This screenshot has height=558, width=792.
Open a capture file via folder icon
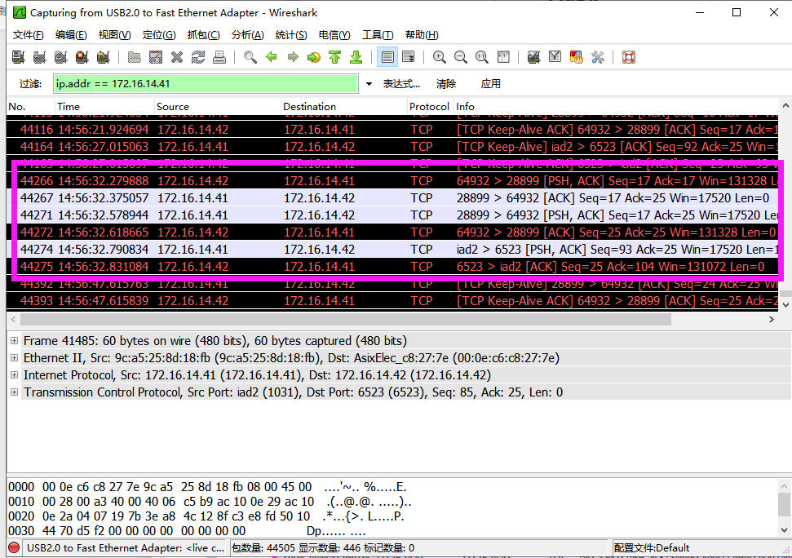[135, 57]
